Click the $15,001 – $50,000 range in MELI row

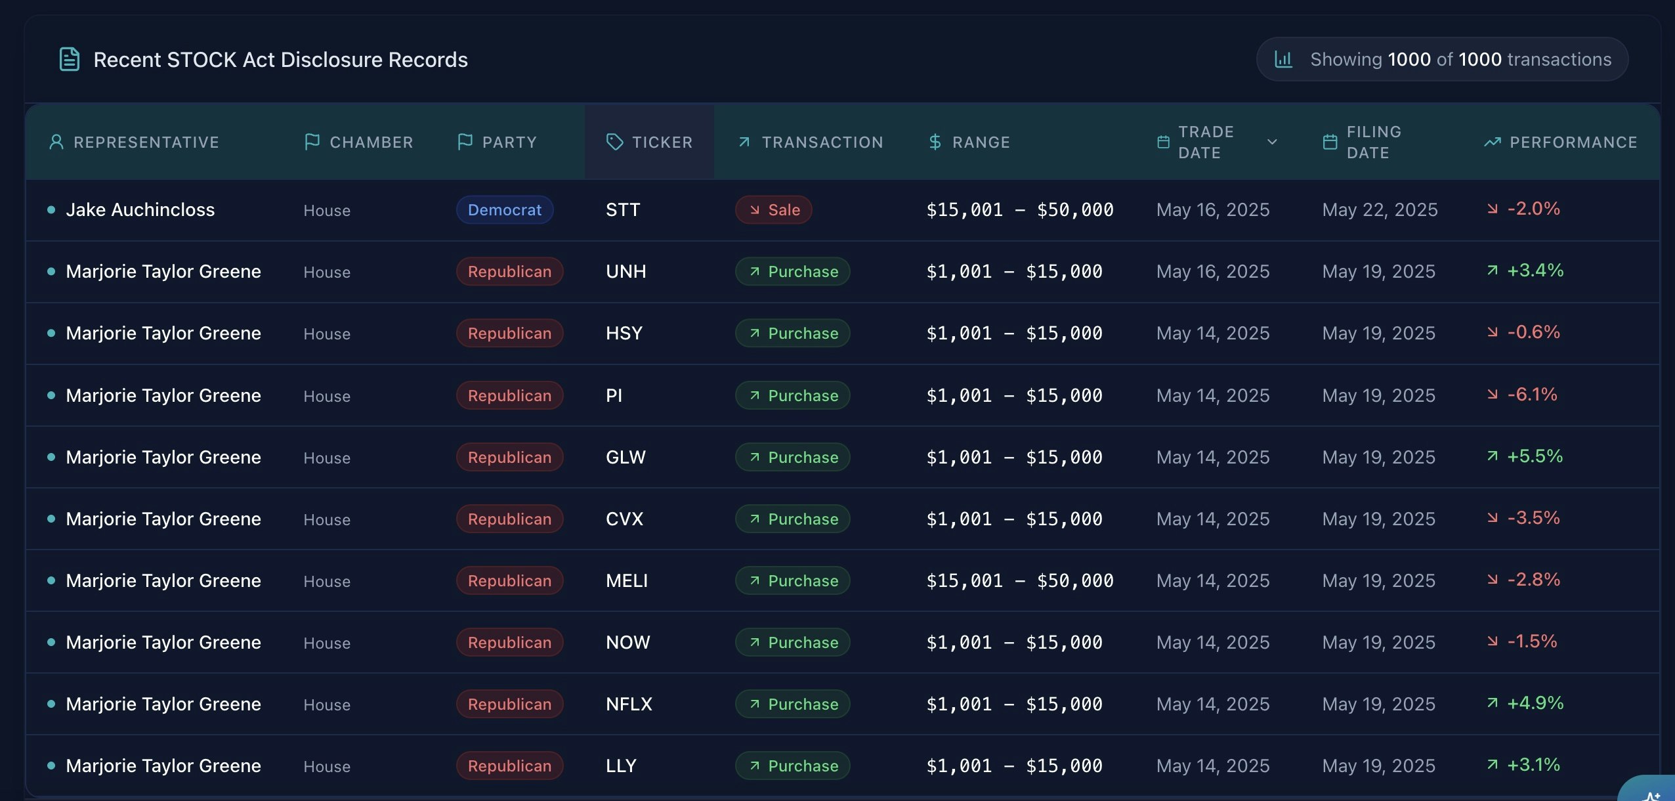(1019, 581)
